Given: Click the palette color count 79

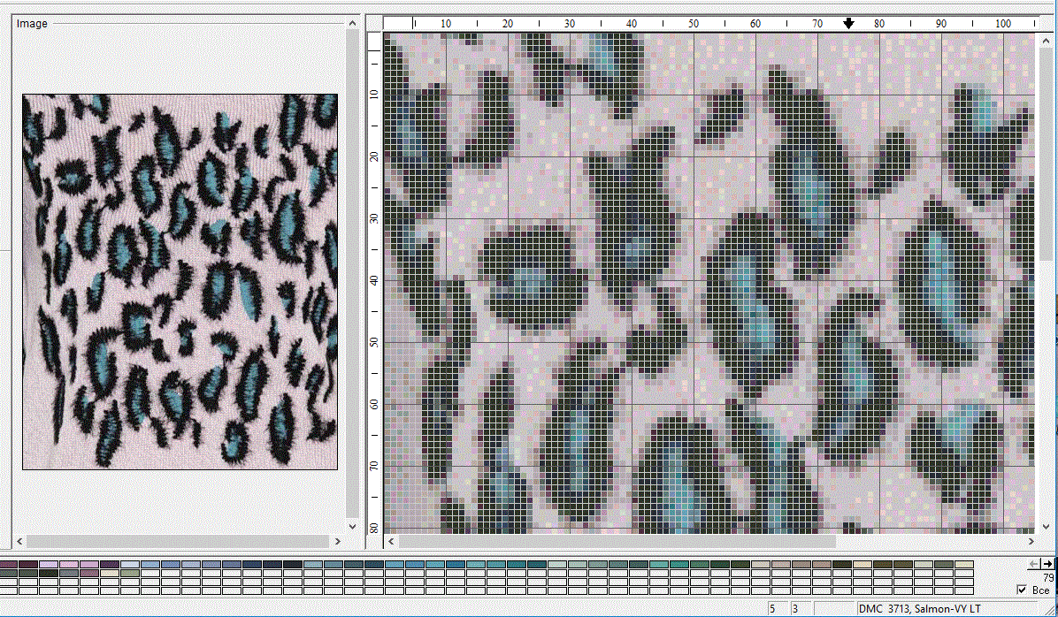Looking at the screenshot, I should point(1047,578).
